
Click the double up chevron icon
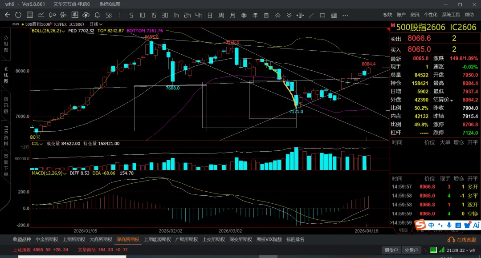pyautogui.click(x=277, y=15)
